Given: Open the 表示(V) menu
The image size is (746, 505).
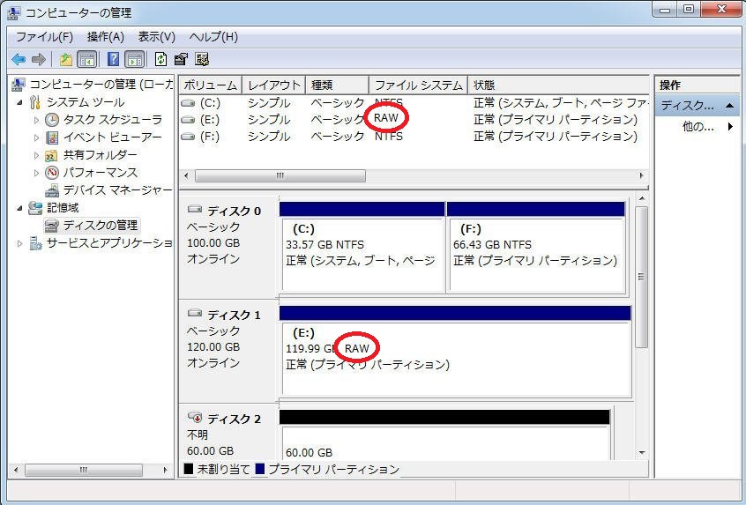Looking at the screenshot, I should [157, 37].
